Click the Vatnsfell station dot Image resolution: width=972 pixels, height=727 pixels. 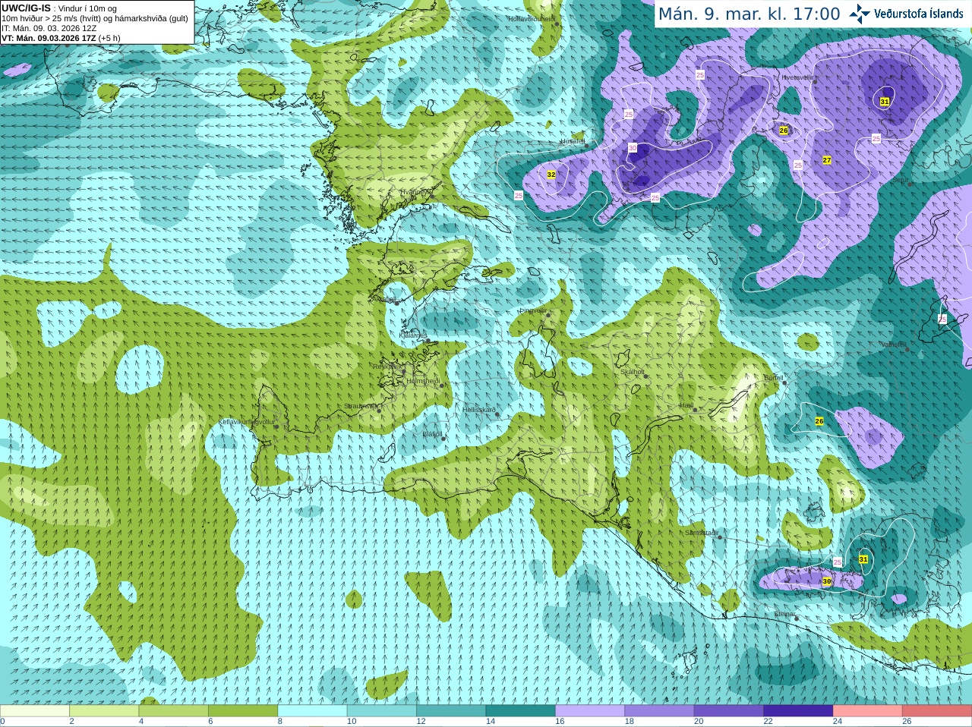coord(907,349)
